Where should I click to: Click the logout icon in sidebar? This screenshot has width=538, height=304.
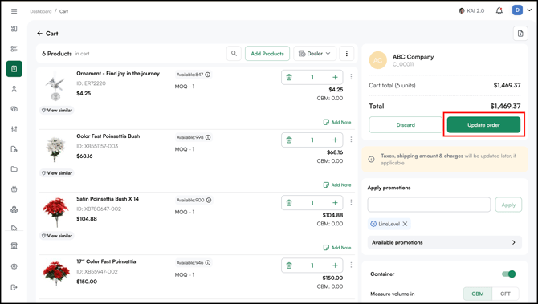14,287
